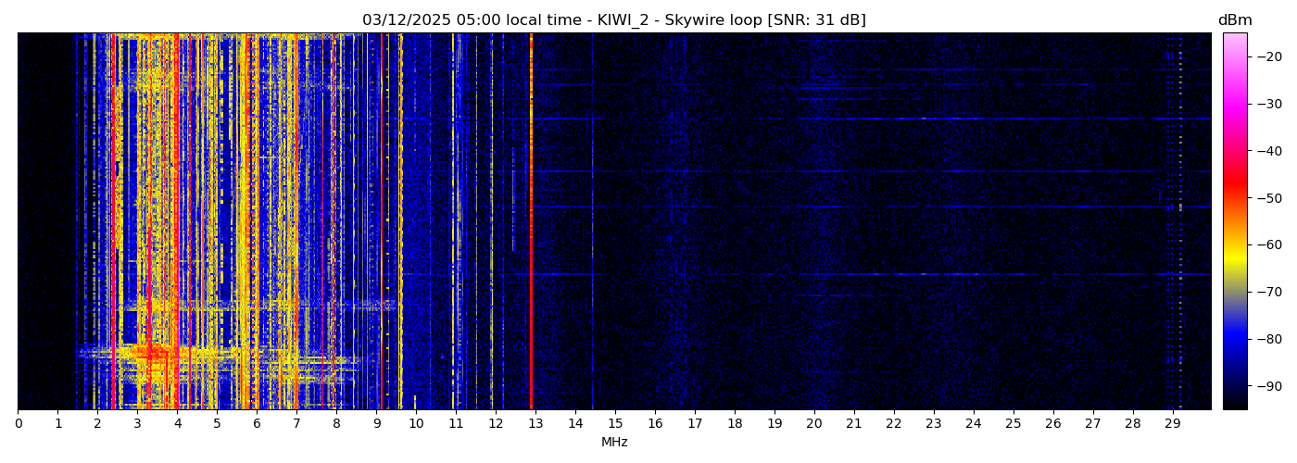
Task: Click the yellow vertical signal line at 9.6 MHz
Action: coord(400,222)
